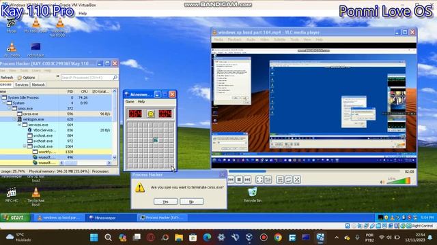Screen dimensions: 437x245
Task: Select wuauclt row with PID 496
Action: (x=56, y=157)
